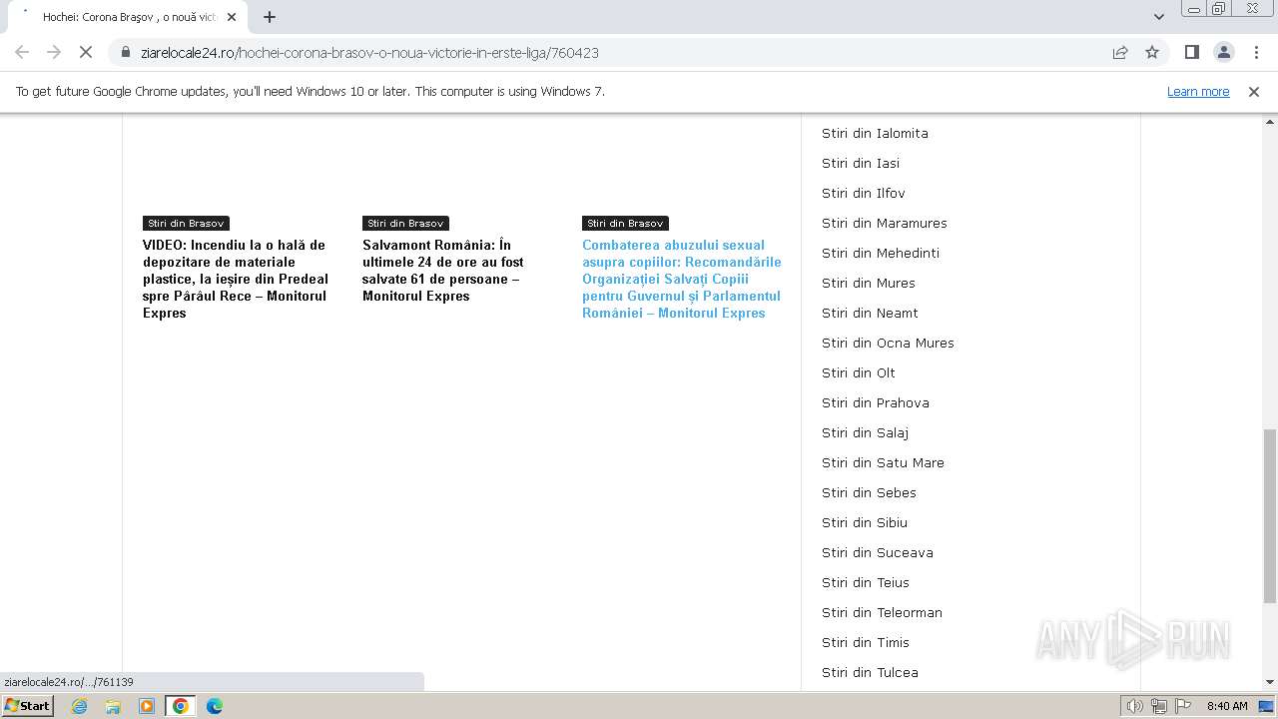
Task: Open the Chrome profile menu
Action: [x=1223, y=52]
